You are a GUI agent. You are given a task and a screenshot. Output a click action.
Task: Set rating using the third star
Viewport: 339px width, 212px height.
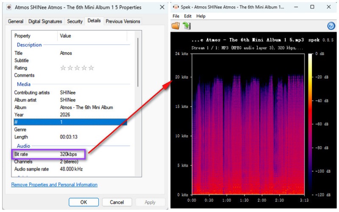tap(77, 68)
